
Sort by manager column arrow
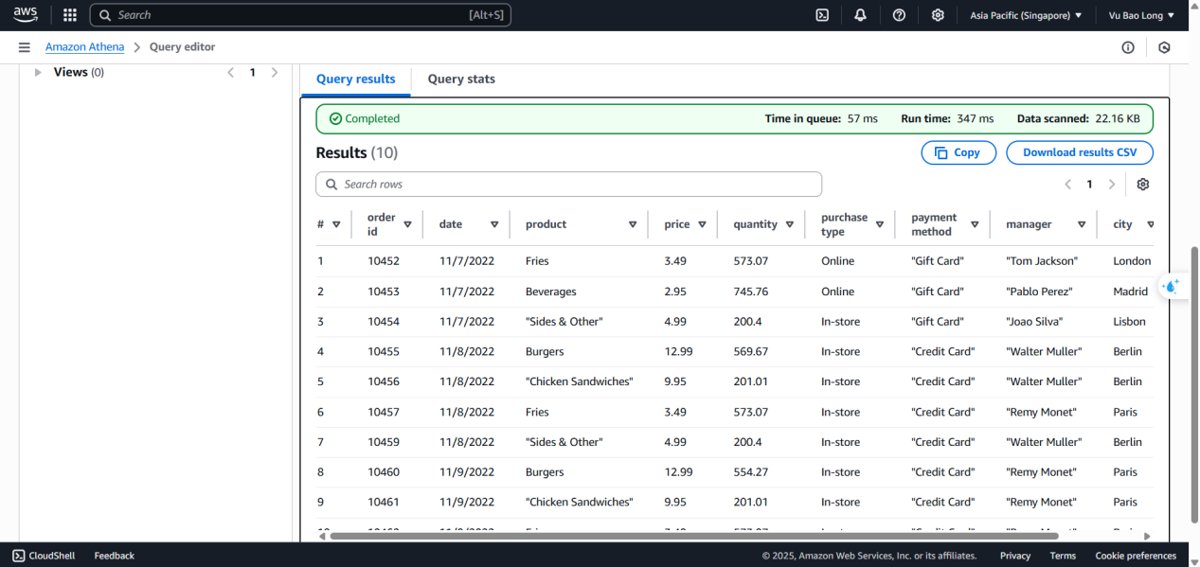(x=1081, y=224)
